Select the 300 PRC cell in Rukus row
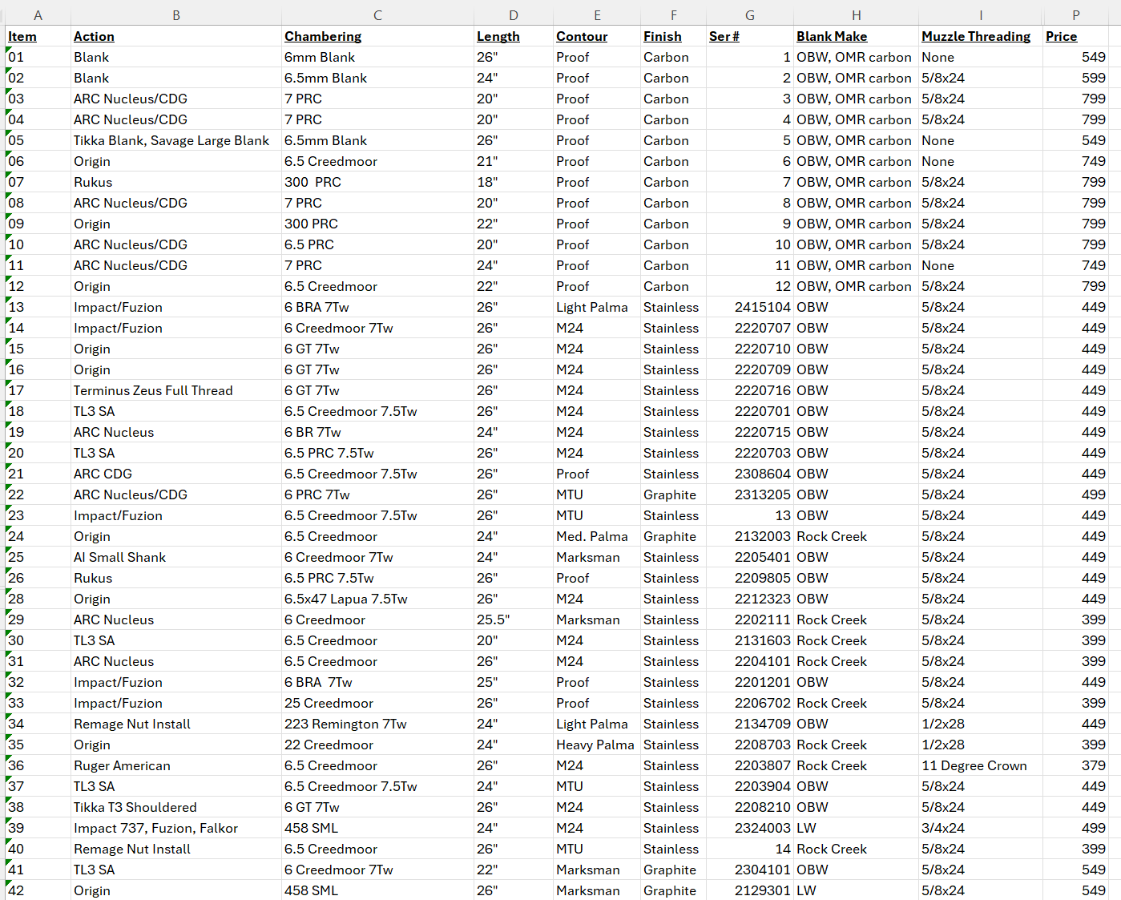The width and height of the screenshot is (1121, 900). [x=377, y=182]
